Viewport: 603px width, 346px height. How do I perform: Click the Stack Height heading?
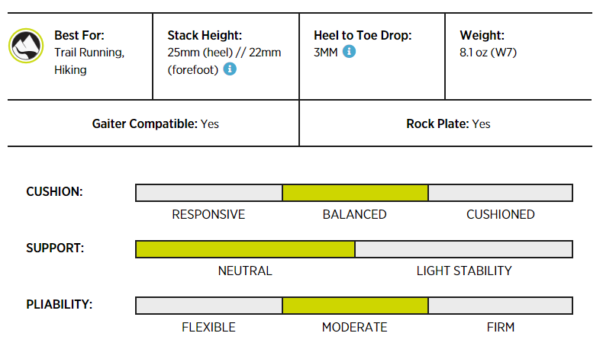(205, 35)
